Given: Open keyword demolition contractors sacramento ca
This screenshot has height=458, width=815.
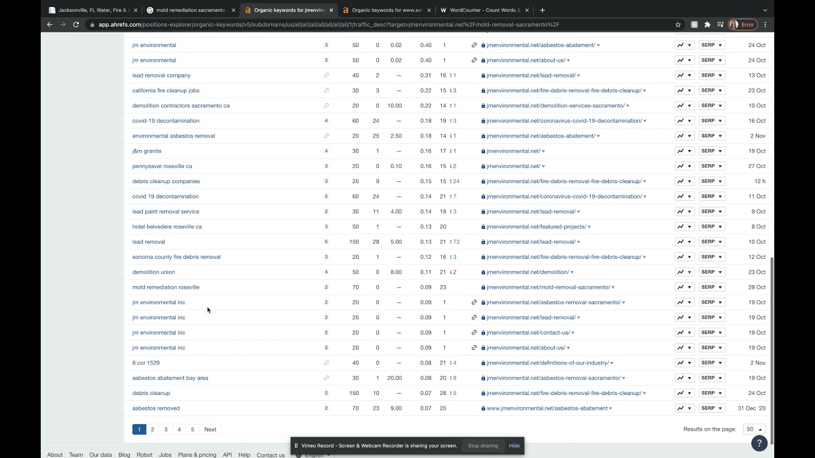Looking at the screenshot, I should (181, 106).
